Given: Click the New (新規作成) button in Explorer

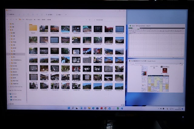Looking at the screenshot, I should [13, 14].
